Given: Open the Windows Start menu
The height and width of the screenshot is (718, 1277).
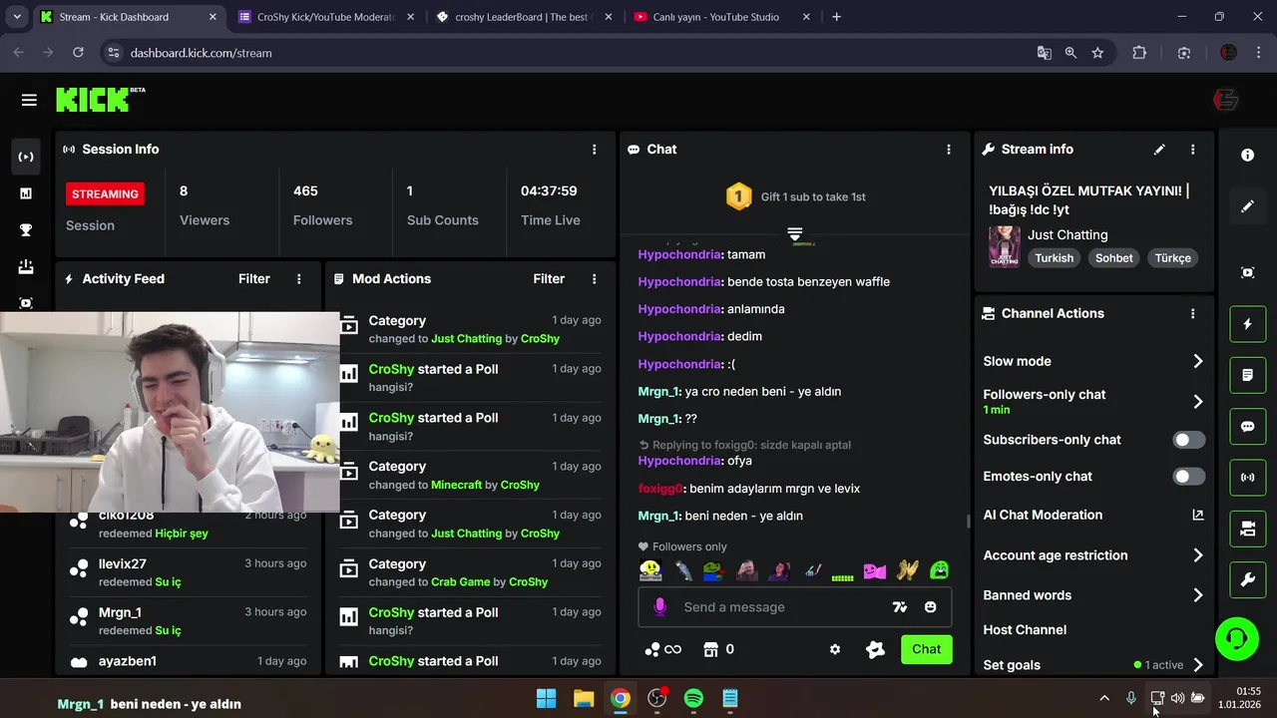Looking at the screenshot, I should (547, 698).
